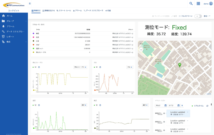Click the event list filter funnel icon
Image resolution: width=214 pixels, height=135 pixels.
point(182,106)
